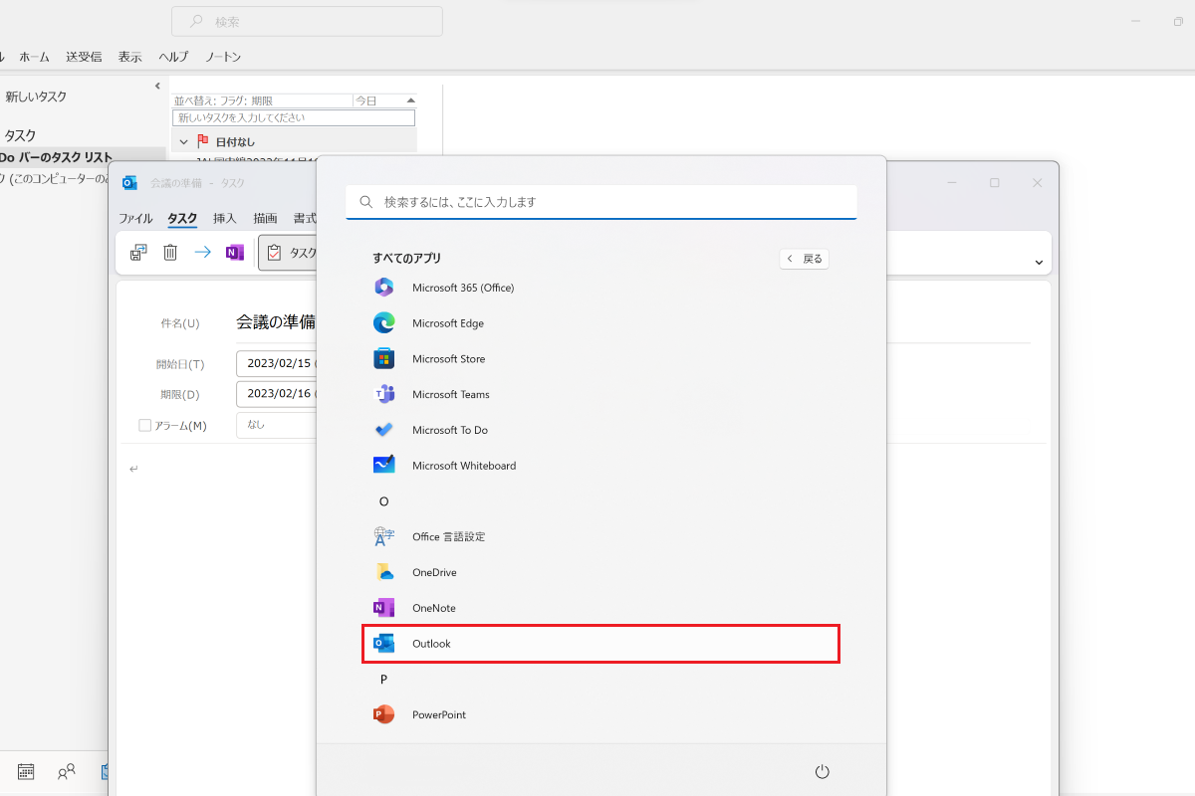Edit the 件名 field reading 会議の準備

[276, 322]
